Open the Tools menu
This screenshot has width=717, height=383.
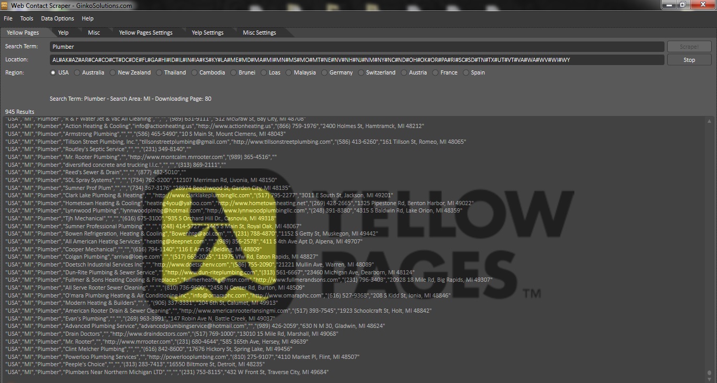(27, 18)
